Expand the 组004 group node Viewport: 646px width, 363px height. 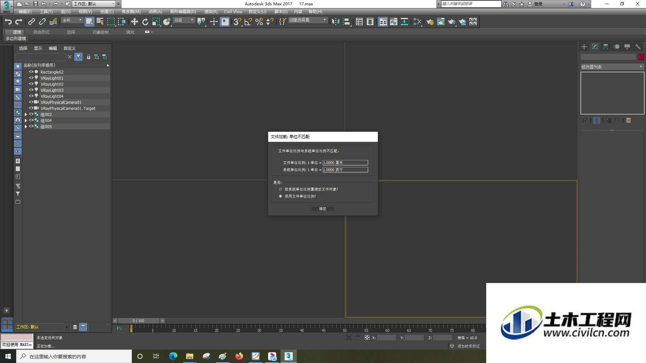coord(26,121)
